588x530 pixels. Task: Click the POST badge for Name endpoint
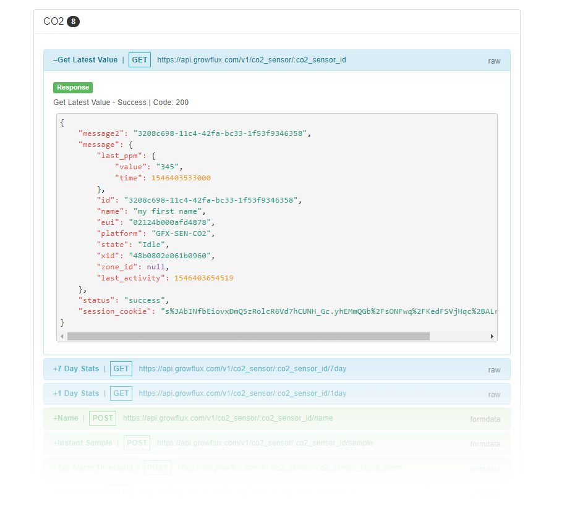point(103,418)
